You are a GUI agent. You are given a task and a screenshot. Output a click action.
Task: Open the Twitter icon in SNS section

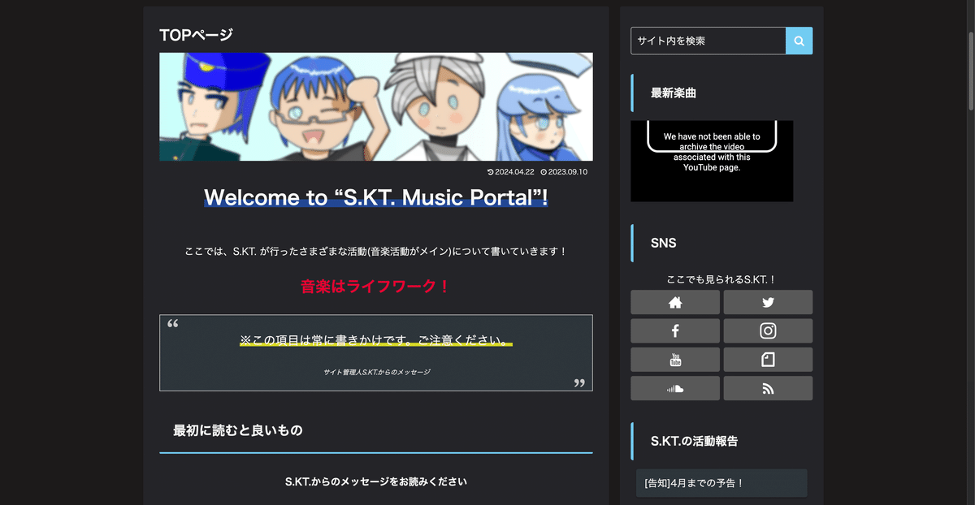pos(767,301)
